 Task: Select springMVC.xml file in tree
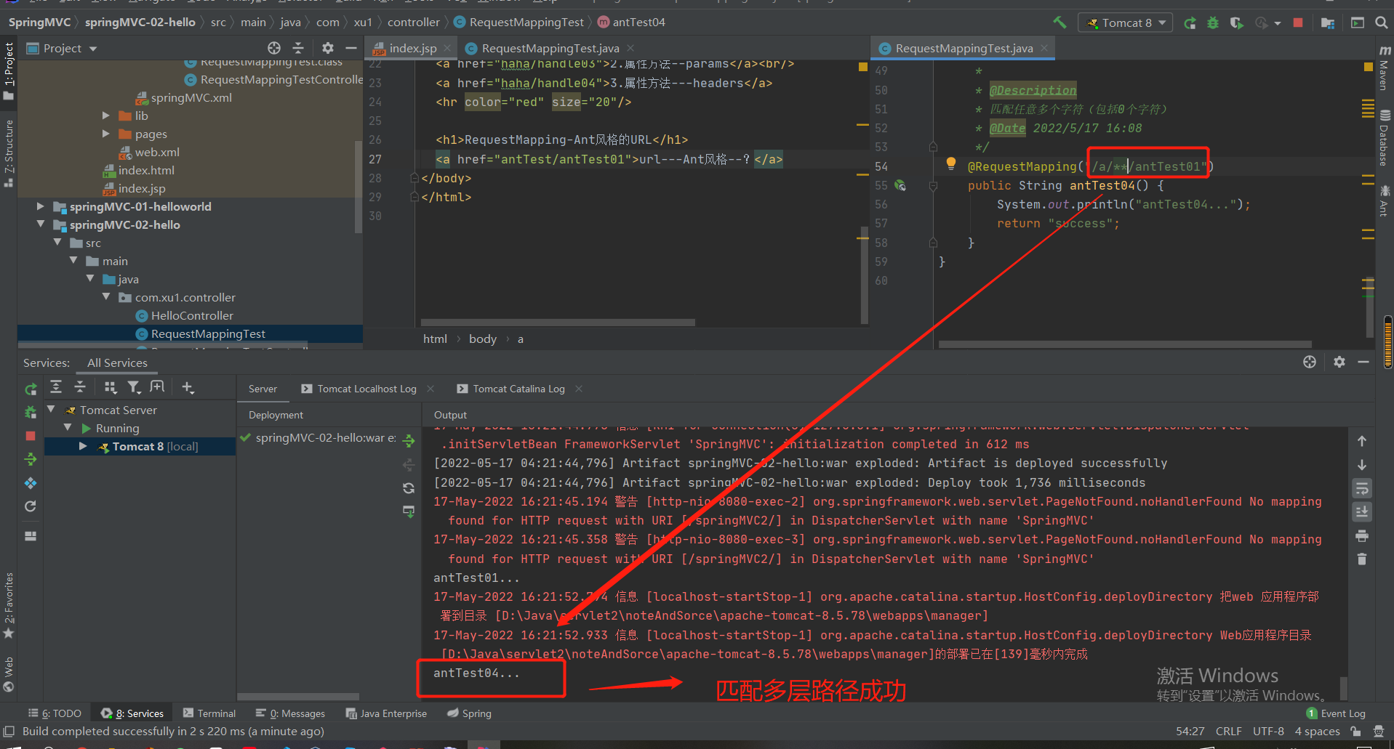click(191, 97)
